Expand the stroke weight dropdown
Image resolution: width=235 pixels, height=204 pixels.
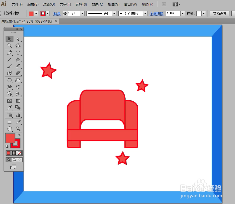point(82,13)
